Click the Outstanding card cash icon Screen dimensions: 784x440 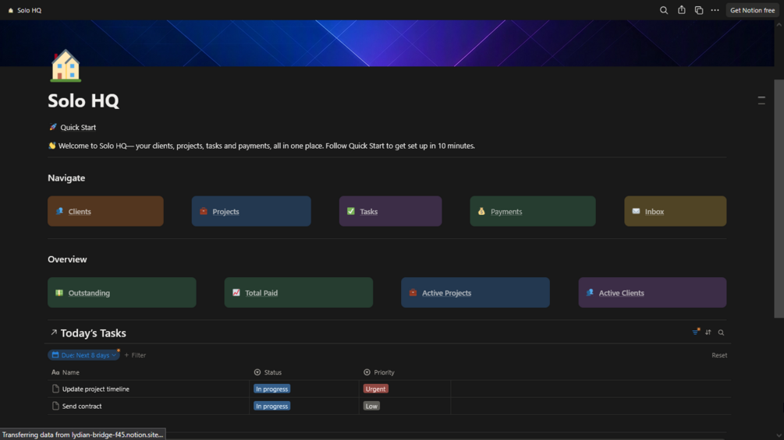[x=59, y=292]
